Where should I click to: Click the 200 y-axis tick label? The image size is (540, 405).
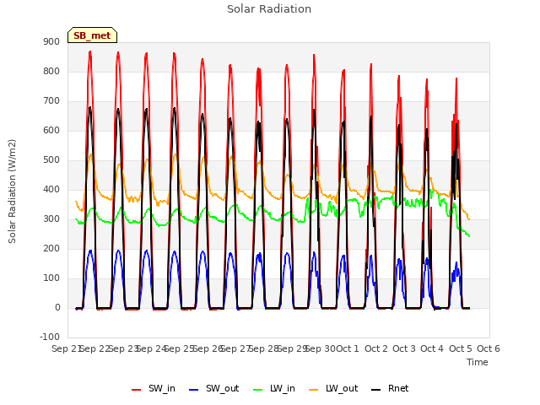coord(51,248)
